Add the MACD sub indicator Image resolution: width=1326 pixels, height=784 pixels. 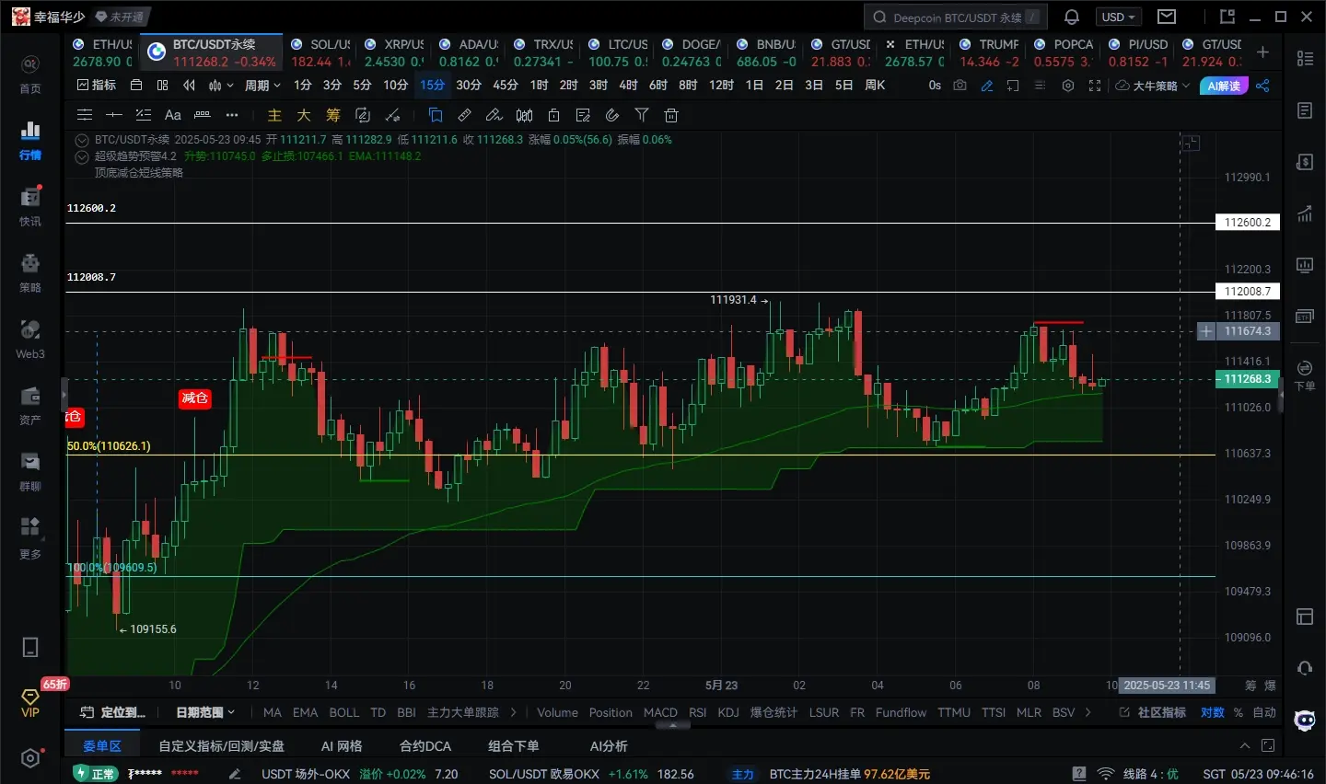[660, 712]
